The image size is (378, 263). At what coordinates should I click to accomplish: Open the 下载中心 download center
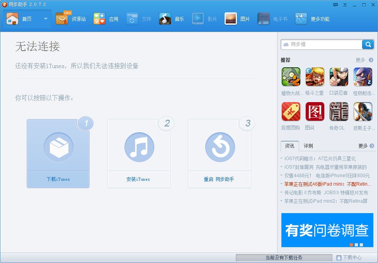(349, 258)
